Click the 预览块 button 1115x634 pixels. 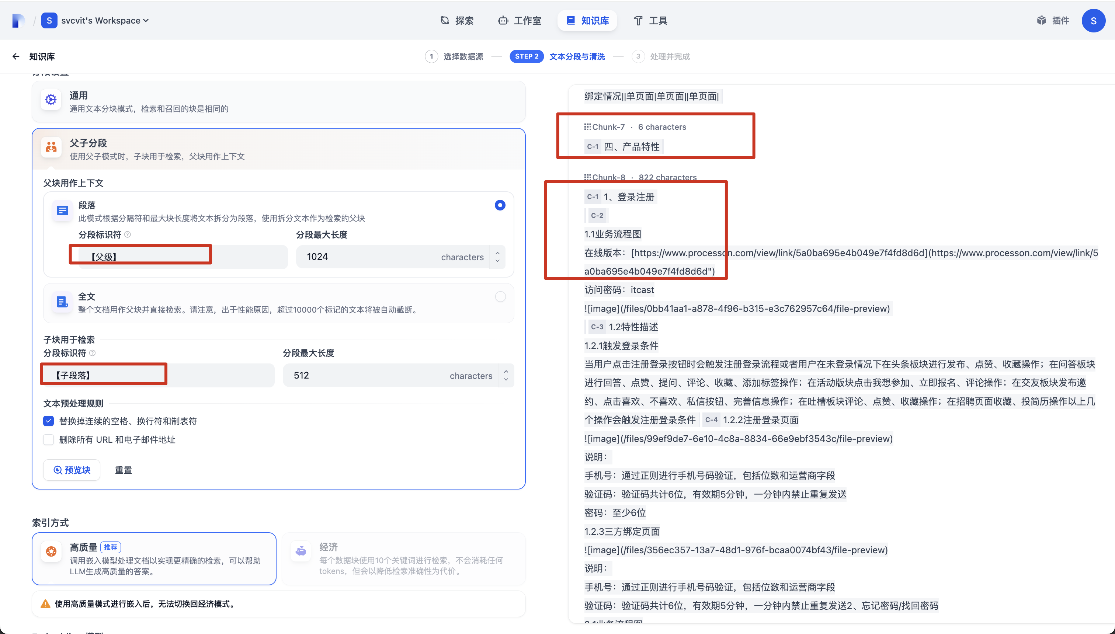pyautogui.click(x=72, y=470)
